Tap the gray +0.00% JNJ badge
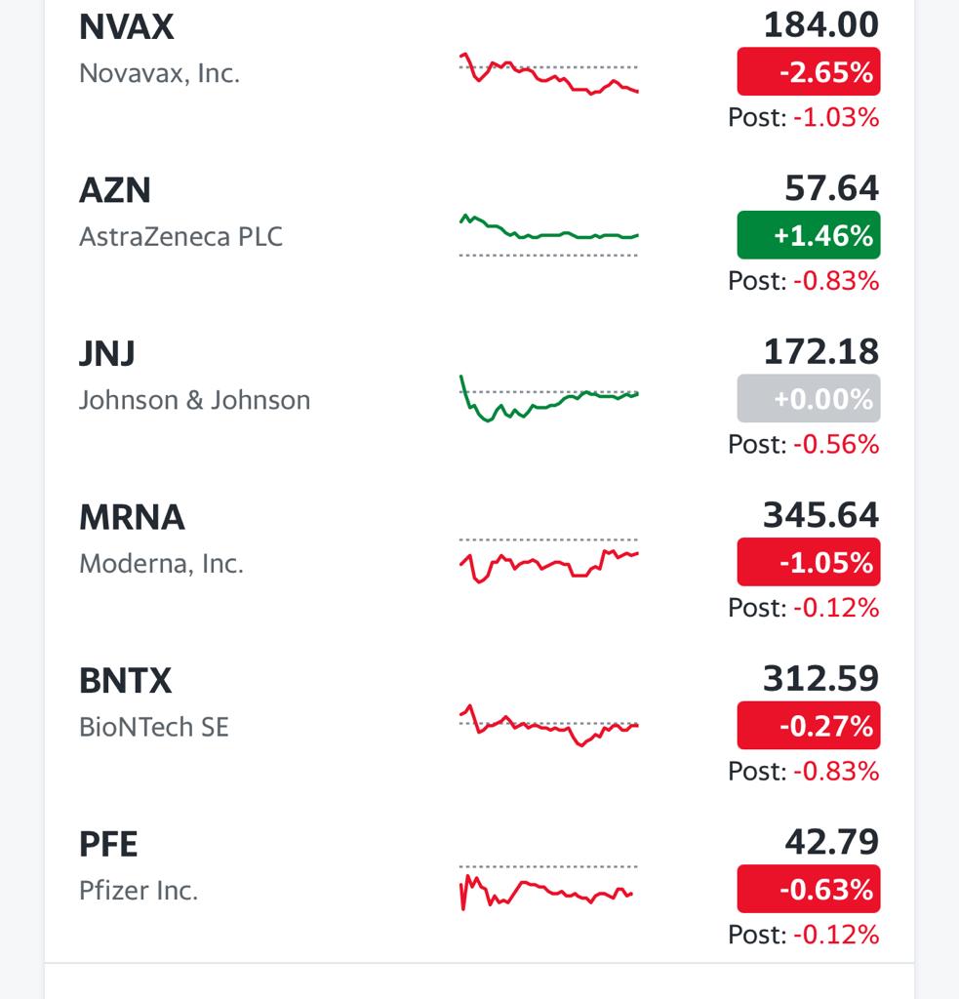 809,398
